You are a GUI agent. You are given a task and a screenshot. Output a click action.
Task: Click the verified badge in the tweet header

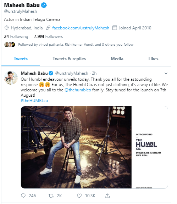[x=51, y=73]
